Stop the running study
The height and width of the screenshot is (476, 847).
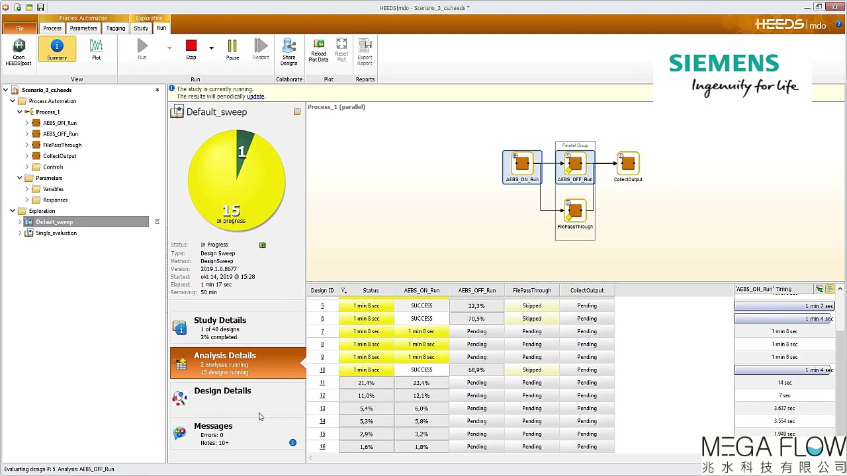coord(191,50)
